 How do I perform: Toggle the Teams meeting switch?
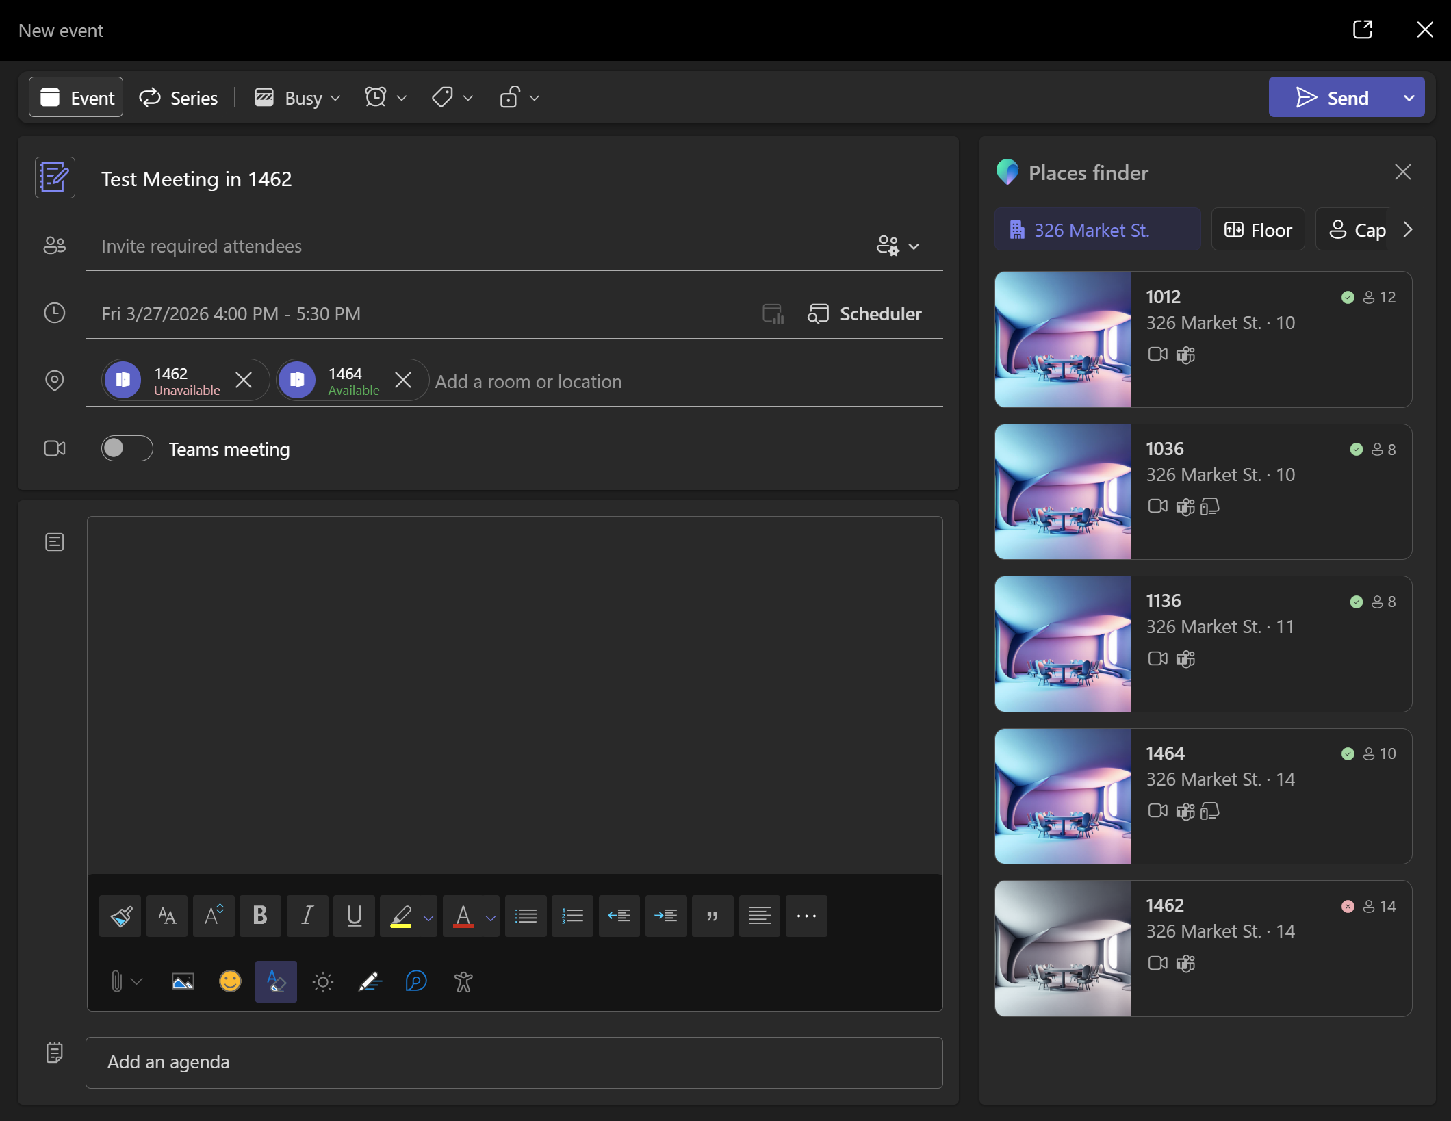click(127, 448)
